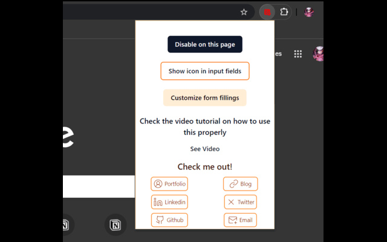
Task: Open the Chrome profile avatar in toolbar
Action: (309, 12)
